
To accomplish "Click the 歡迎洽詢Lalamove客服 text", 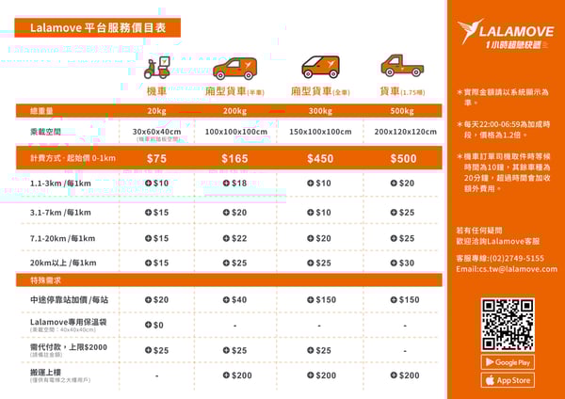I will 497,241.
